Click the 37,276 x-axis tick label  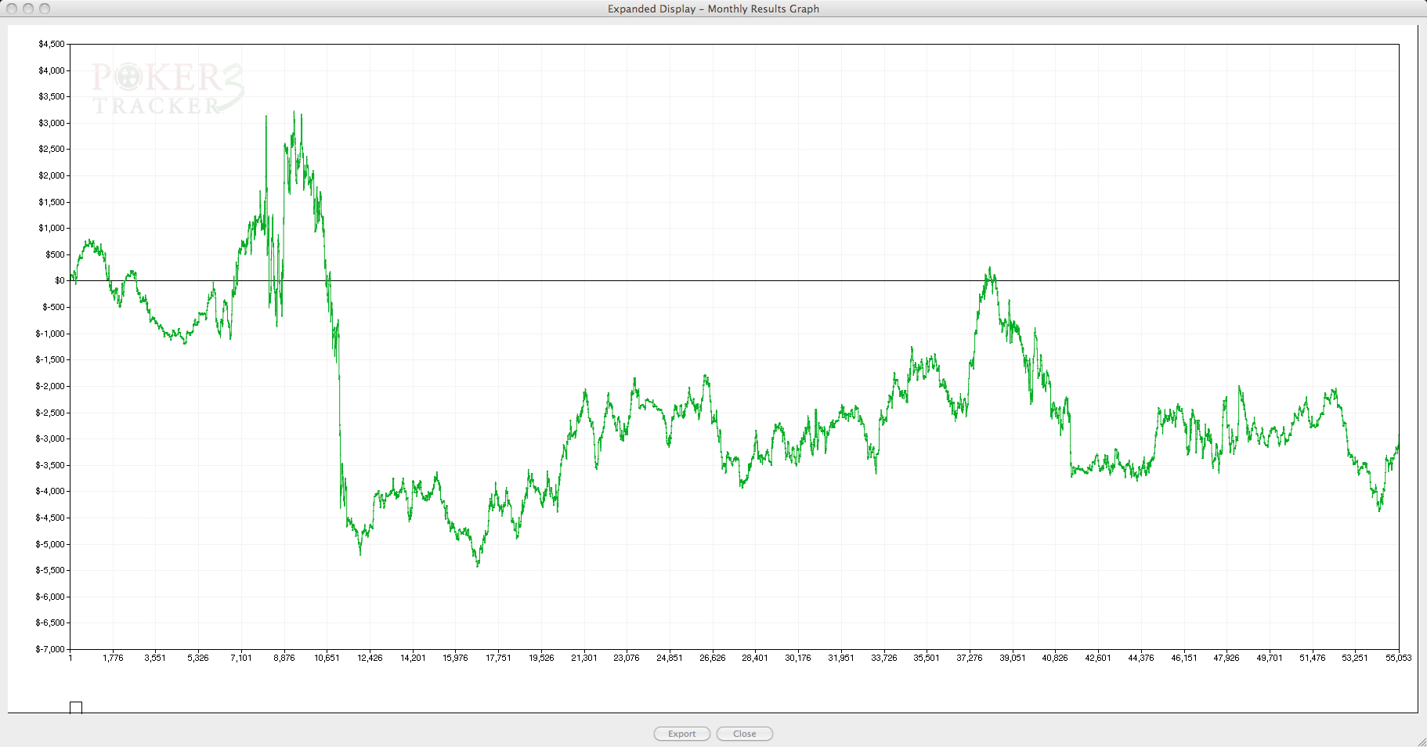point(969,658)
